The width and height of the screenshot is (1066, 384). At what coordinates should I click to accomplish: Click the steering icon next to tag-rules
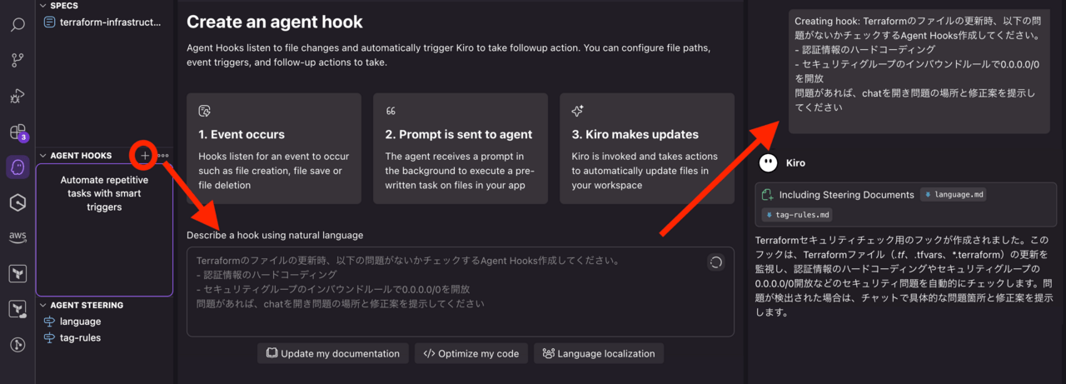(x=49, y=338)
